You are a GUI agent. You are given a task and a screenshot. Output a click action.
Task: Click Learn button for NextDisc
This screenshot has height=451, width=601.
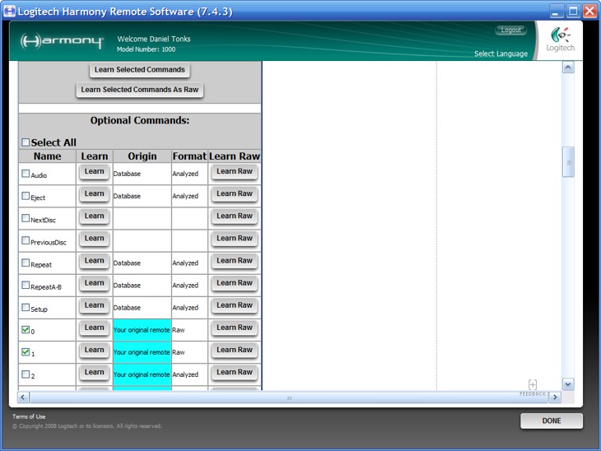point(95,216)
